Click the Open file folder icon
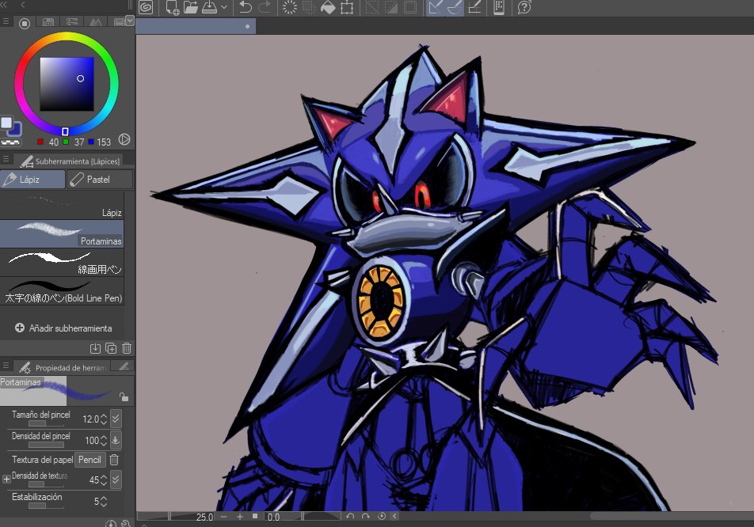The width and height of the screenshot is (754, 527). [191, 7]
